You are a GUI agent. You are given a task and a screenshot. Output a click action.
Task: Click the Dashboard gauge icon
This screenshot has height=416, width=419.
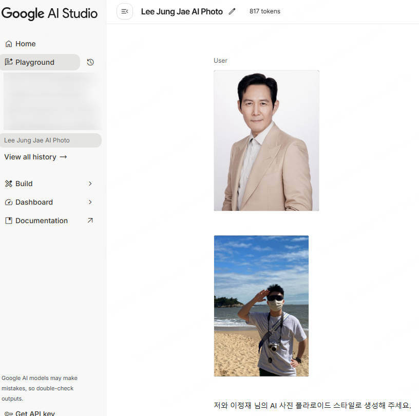click(x=9, y=202)
